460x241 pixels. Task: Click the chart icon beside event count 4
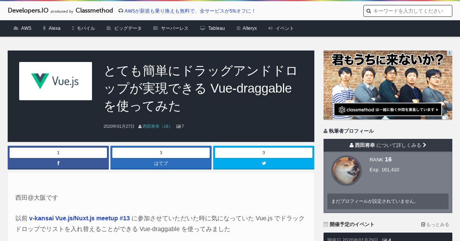(384, 240)
